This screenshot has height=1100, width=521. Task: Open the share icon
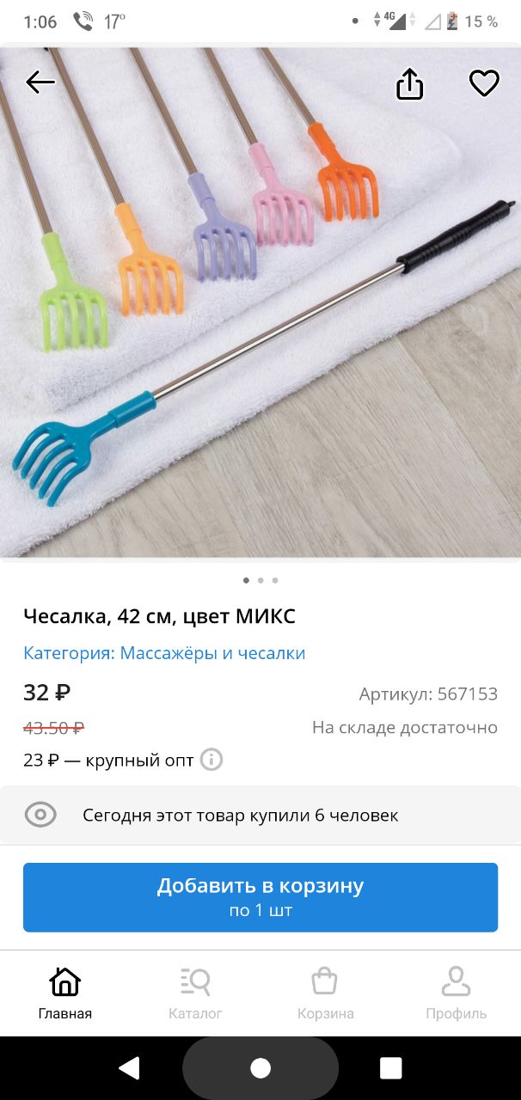point(410,83)
